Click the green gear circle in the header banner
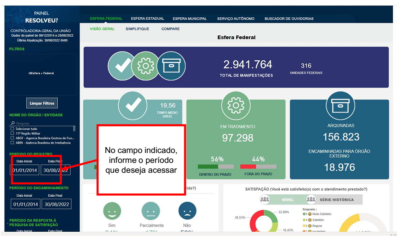Screen dimensions: 399x240 146,66
